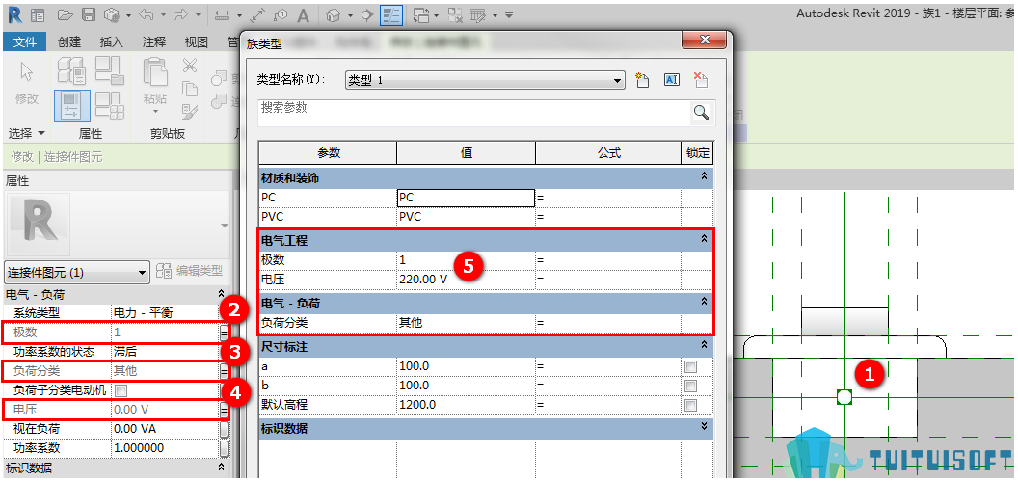The image size is (1018, 481).
Task: Click the search parameters magnifier icon
Action: pos(701,113)
